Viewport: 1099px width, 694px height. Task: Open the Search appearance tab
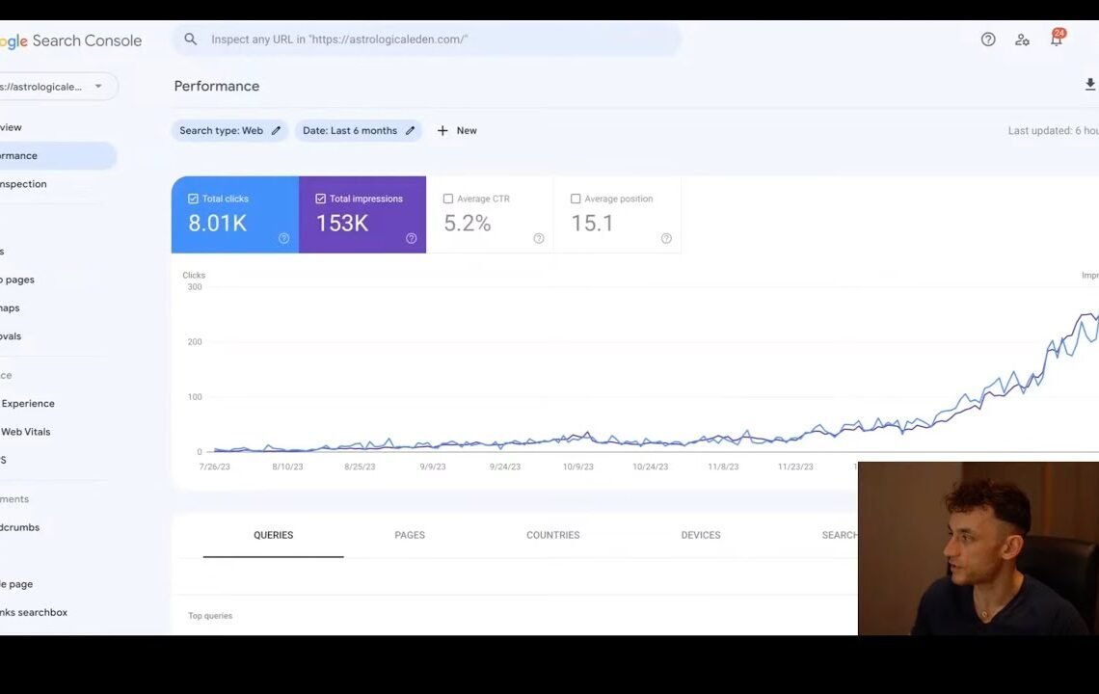click(x=839, y=535)
